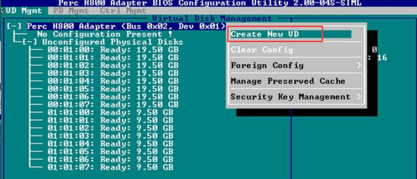Click the Virtual Disk Management panel title
Viewport: 417px width, 179px height.
click(x=212, y=19)
